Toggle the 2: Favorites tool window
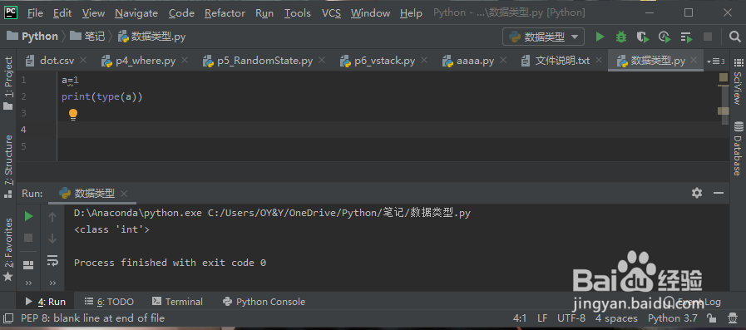The image size is (746, 330). tap(8, 249)
